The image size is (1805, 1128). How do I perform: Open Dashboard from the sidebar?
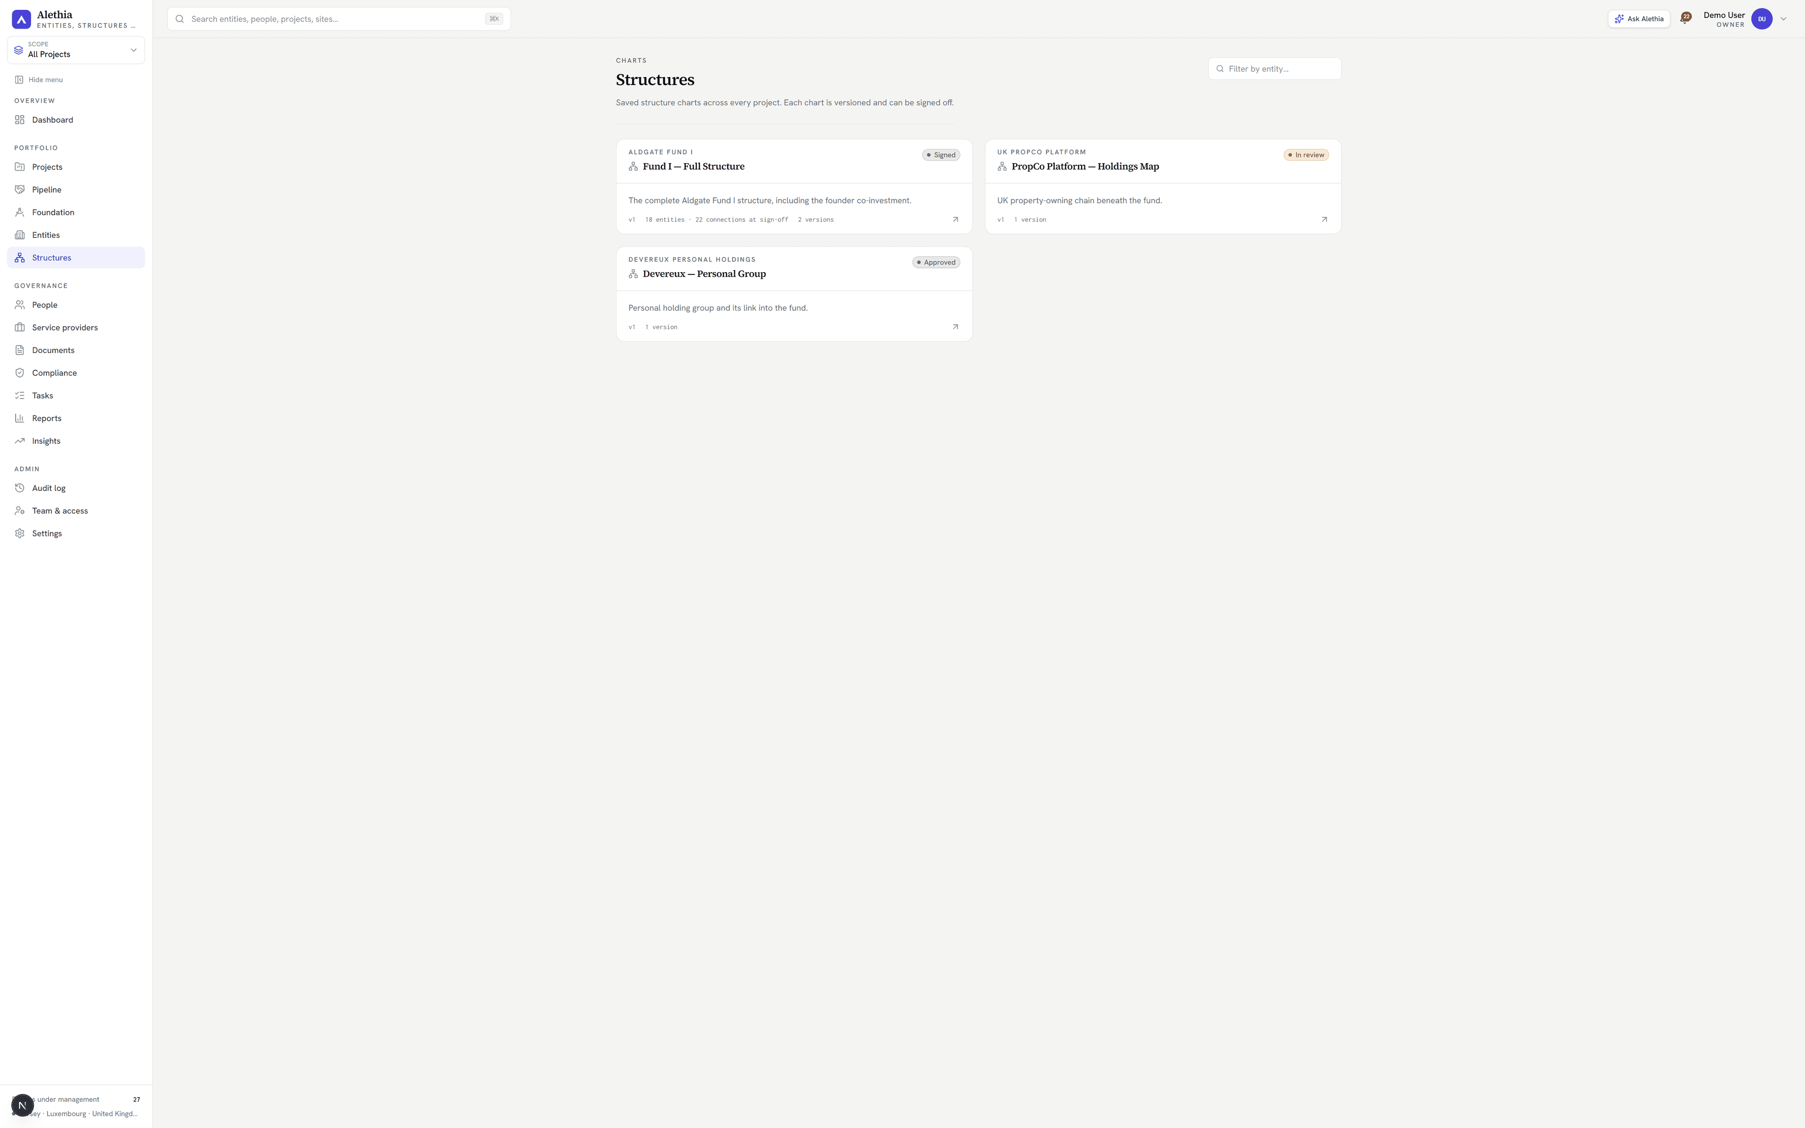click(x=76, y=120)
